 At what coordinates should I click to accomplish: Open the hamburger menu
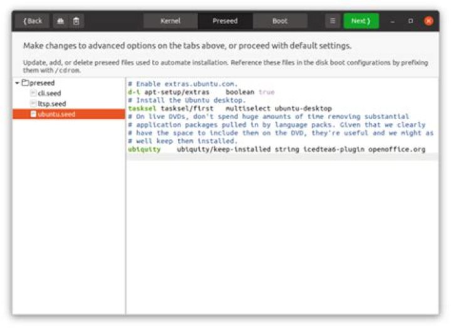333,21
